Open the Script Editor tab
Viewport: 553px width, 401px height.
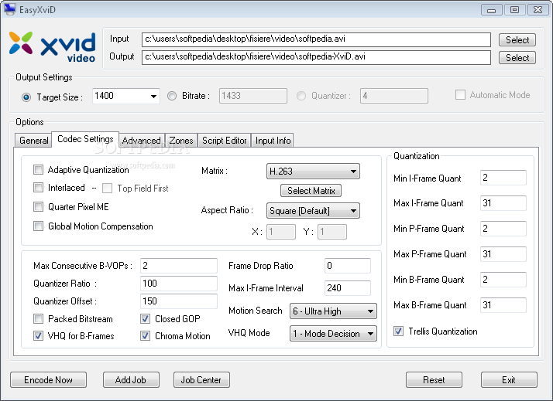coord(225,141)
